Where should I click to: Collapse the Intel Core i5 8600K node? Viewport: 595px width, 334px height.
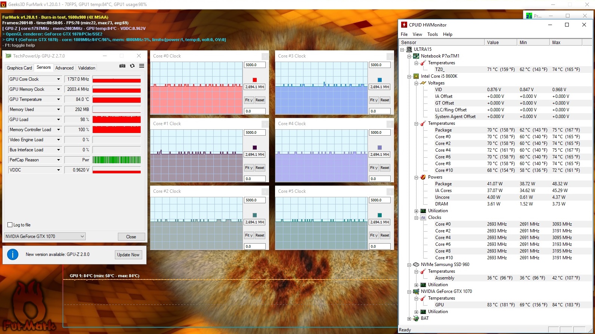409,76
